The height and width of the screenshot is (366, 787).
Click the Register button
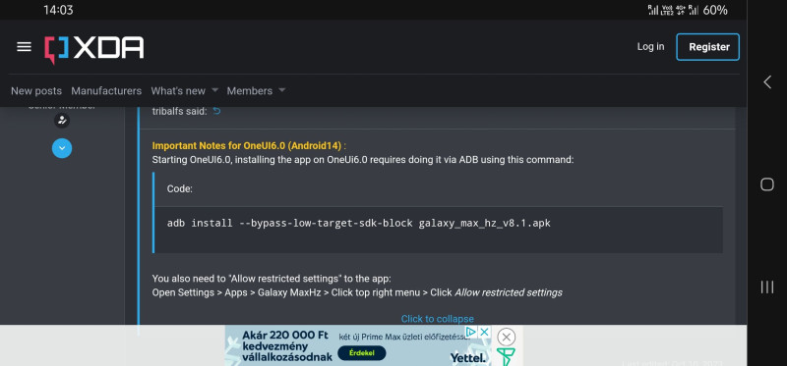click(x=708, y=47)
